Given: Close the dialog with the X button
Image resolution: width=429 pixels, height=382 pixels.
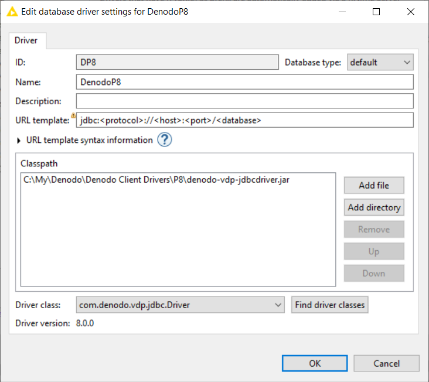Looking at the screenshot, I should (x=411, y=12).
